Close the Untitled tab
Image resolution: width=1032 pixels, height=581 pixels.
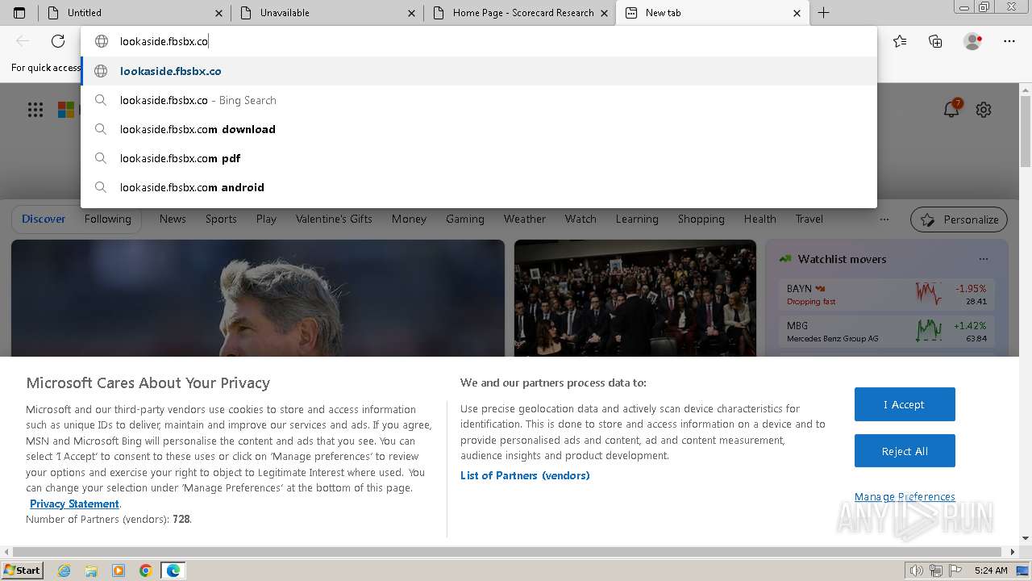pos(218,13)
